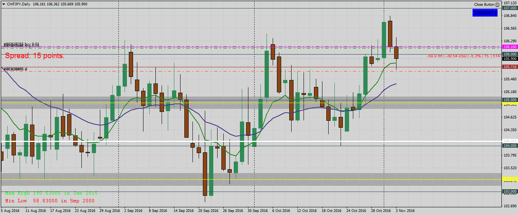Click the 107.000 price level tag
Viewport: 518px width, 215px height.
510,8
